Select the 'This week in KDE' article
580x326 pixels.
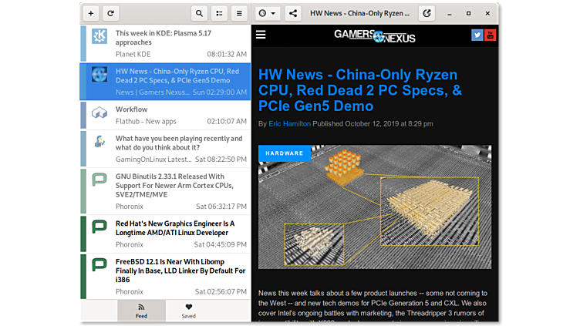[166, 43]
